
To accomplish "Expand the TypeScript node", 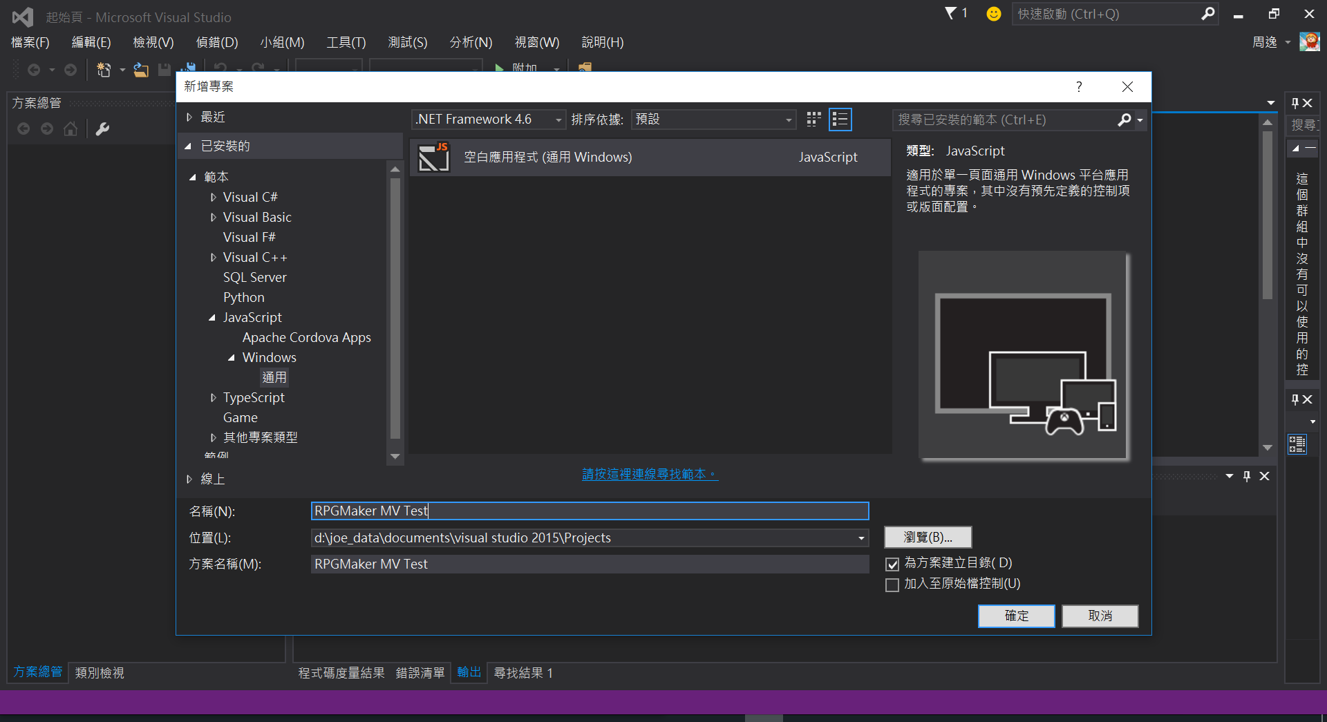I will pos(213,398).
